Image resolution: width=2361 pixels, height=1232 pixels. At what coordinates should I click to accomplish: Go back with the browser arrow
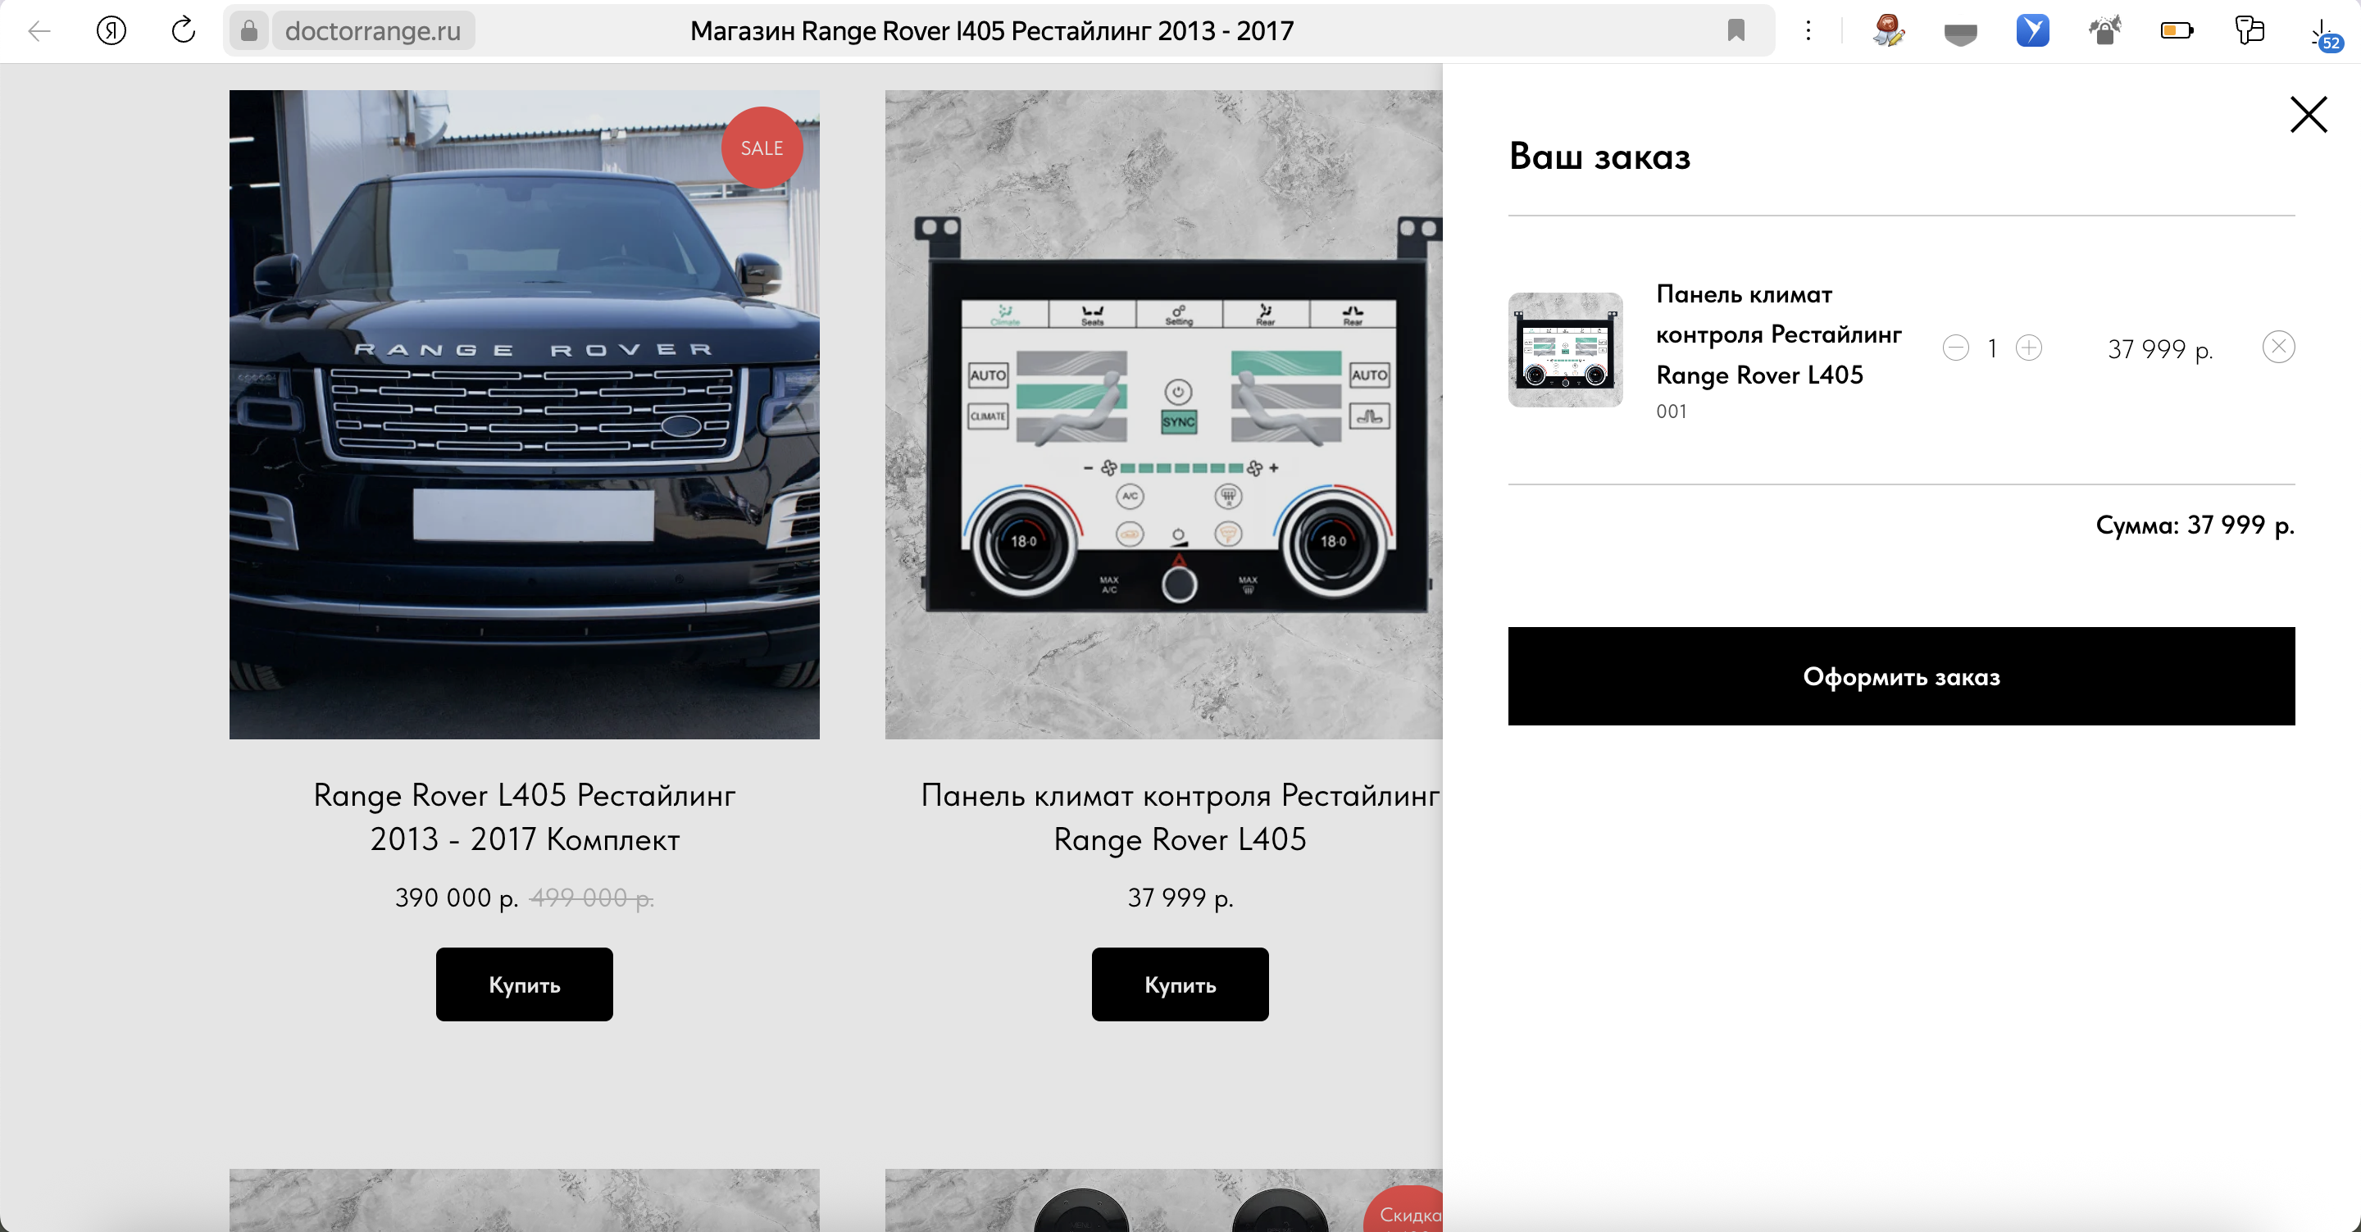pos(39,31)
